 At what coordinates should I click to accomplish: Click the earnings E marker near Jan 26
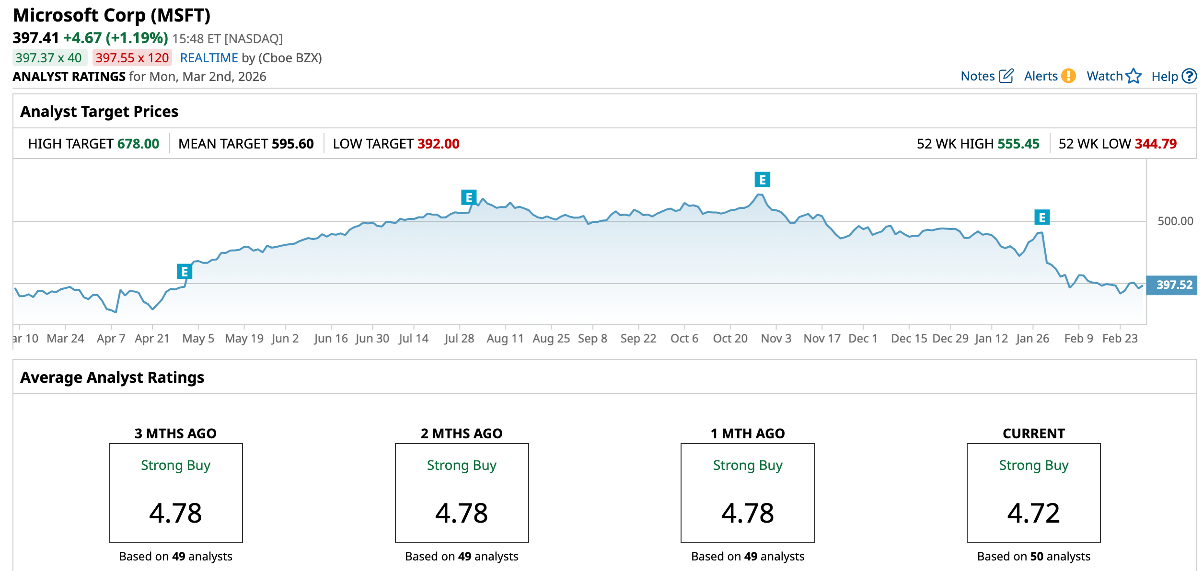tap(1042, 217)
